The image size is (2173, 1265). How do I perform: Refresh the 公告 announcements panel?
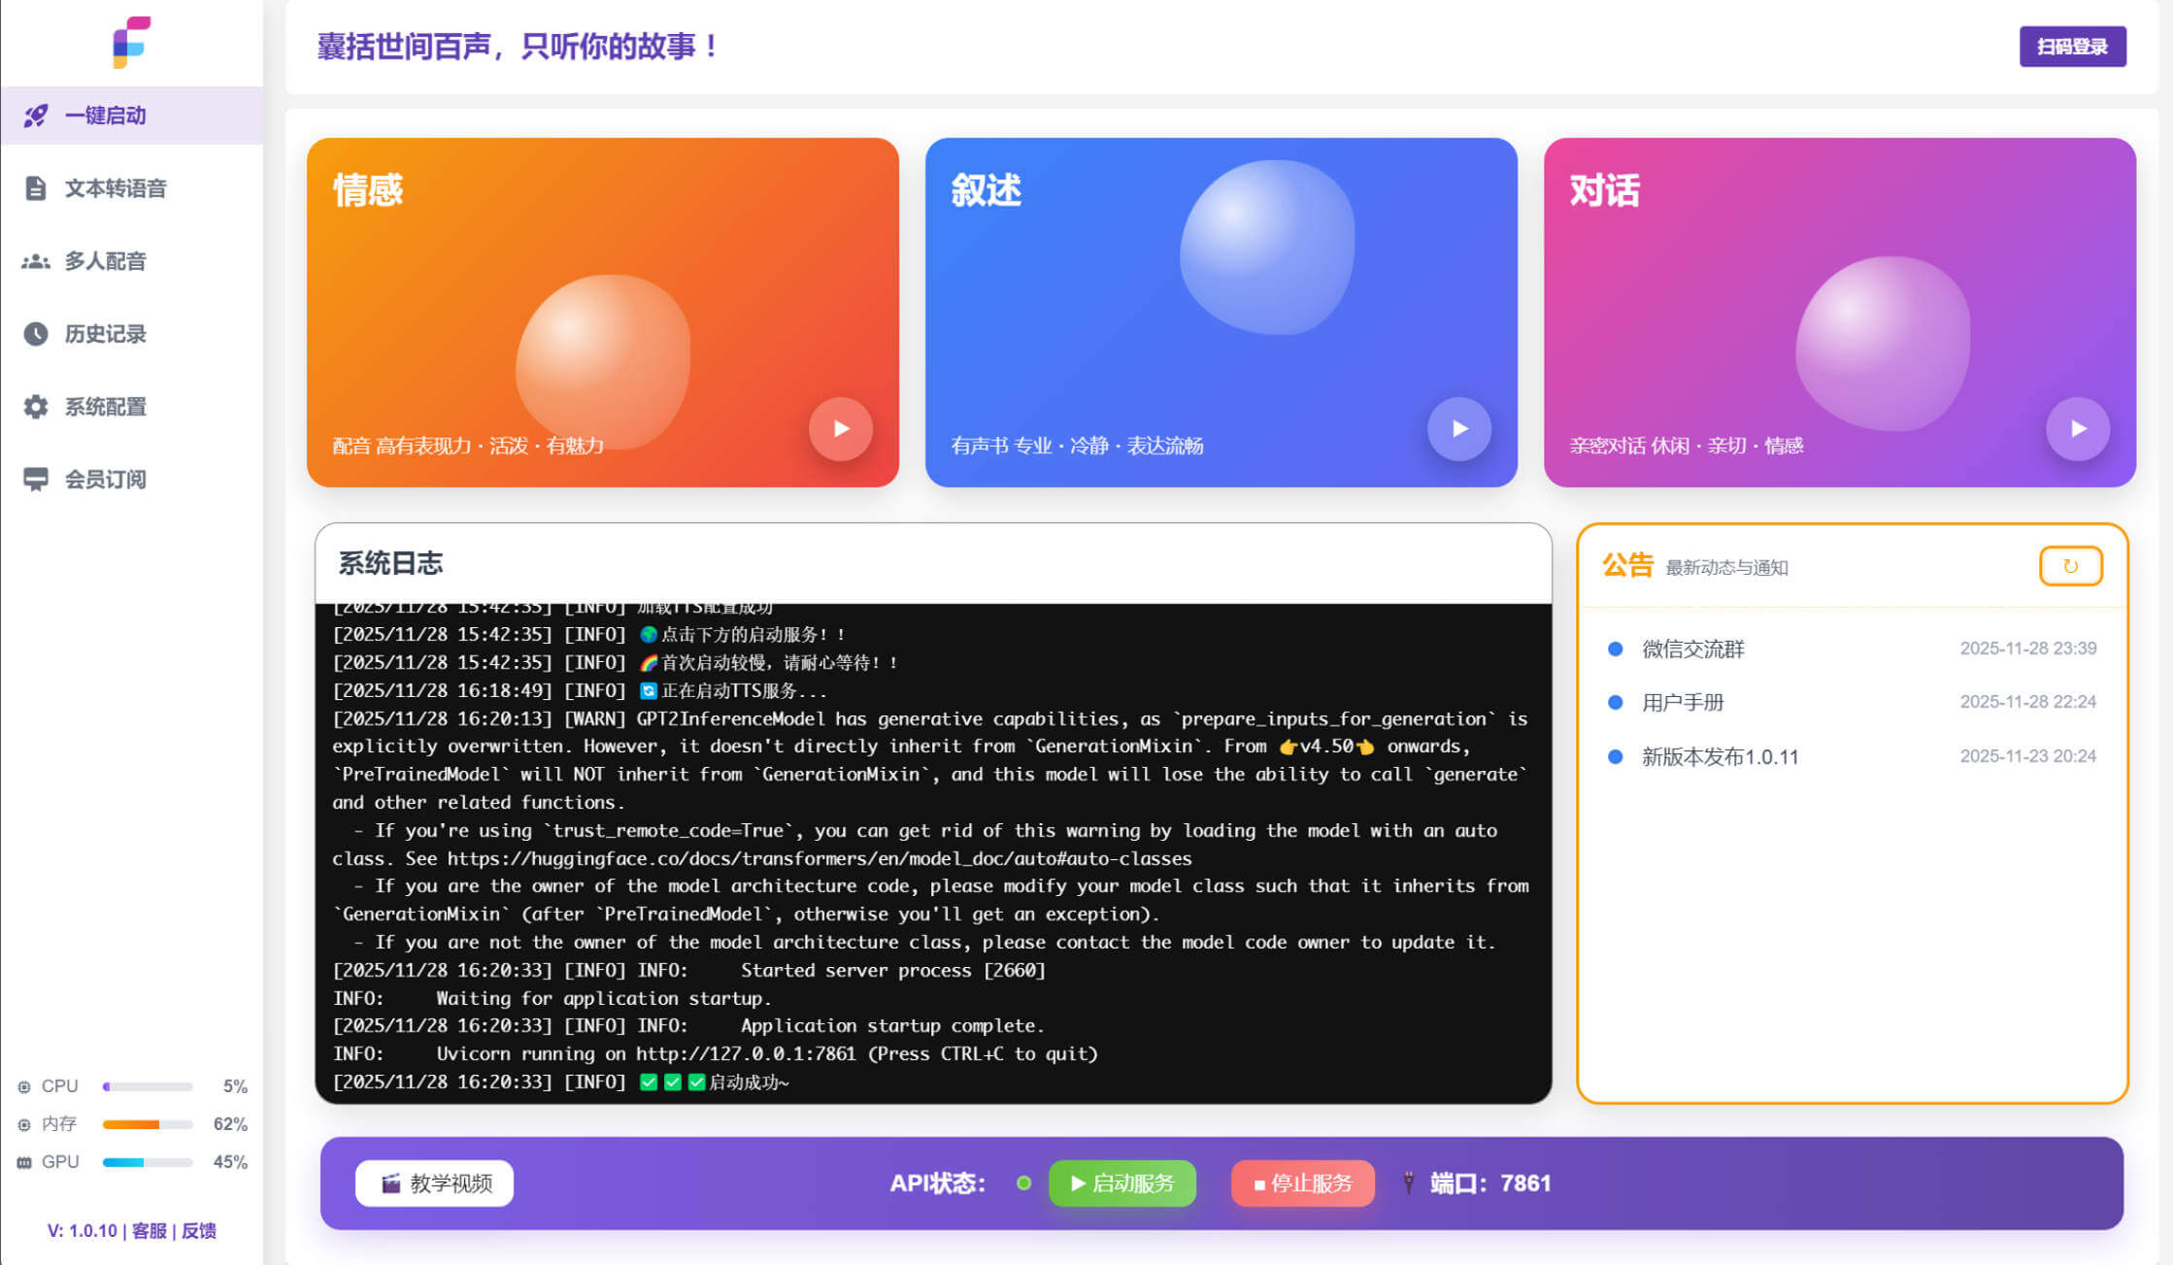click(x=2069, y=566)
